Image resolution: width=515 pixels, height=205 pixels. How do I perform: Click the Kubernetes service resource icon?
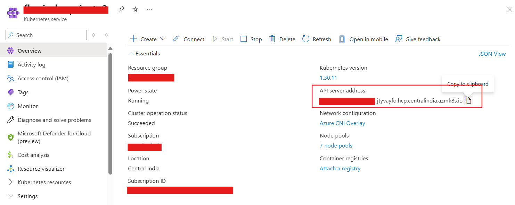click(x=13, y=12)
